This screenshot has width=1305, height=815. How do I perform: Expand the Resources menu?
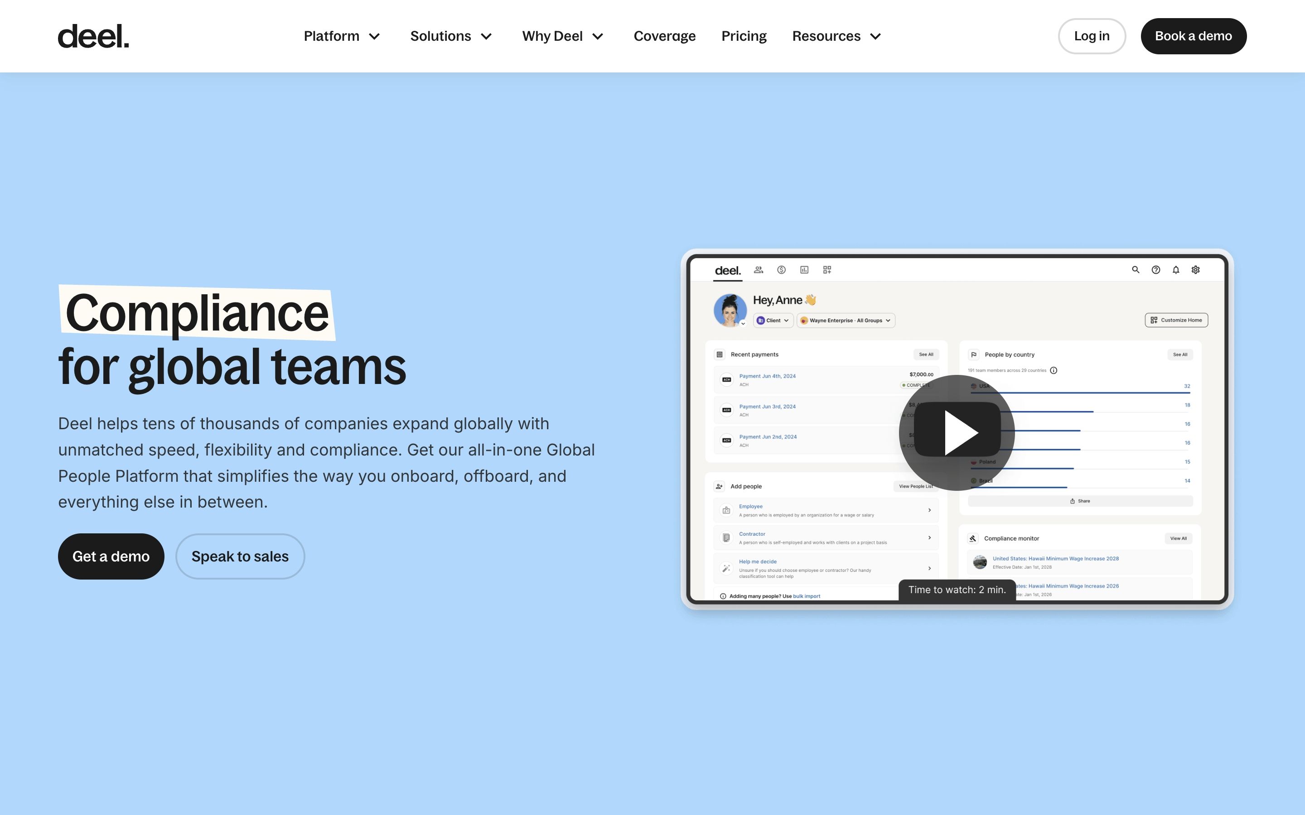[x=836, y=36]
